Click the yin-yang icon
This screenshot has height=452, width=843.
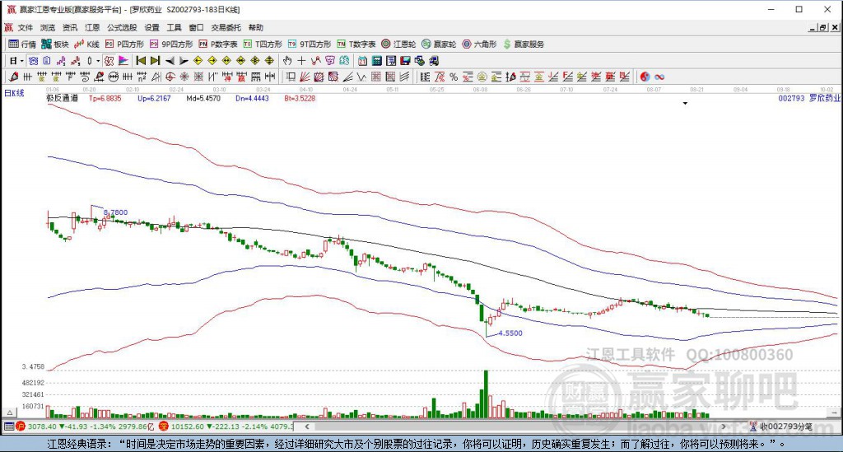point(645,77)
